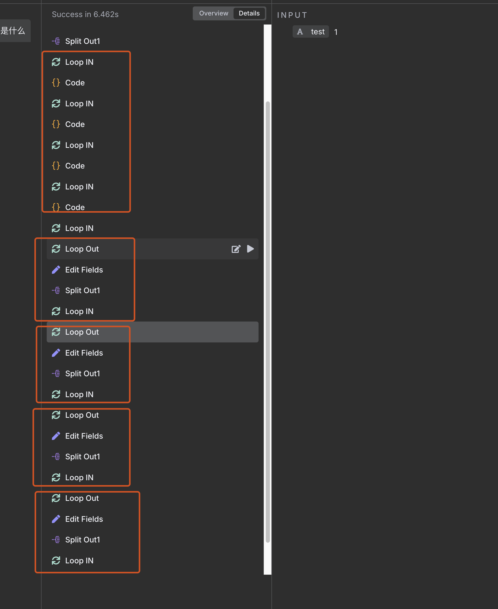Switch to the Overview tab
Screen dimensions: 498x609
point(213,13)
